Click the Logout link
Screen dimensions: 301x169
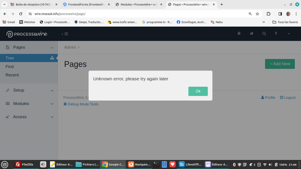click(x=287, y=97)
